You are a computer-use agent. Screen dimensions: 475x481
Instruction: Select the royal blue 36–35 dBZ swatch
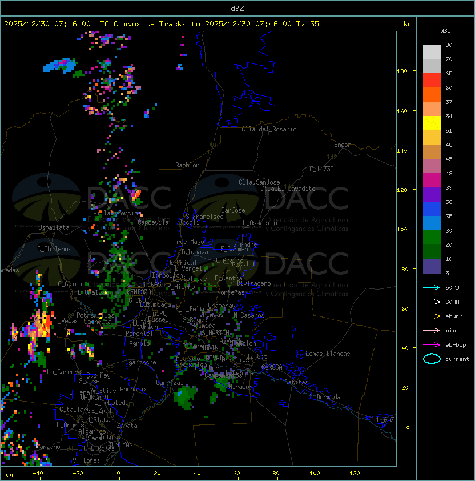432,209
